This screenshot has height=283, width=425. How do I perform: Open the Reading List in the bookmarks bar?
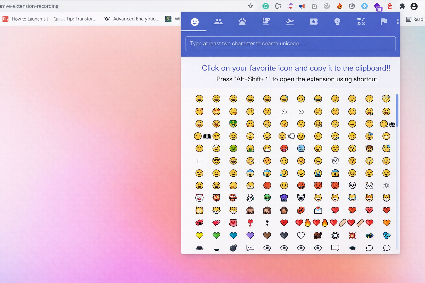pos(415,19)
